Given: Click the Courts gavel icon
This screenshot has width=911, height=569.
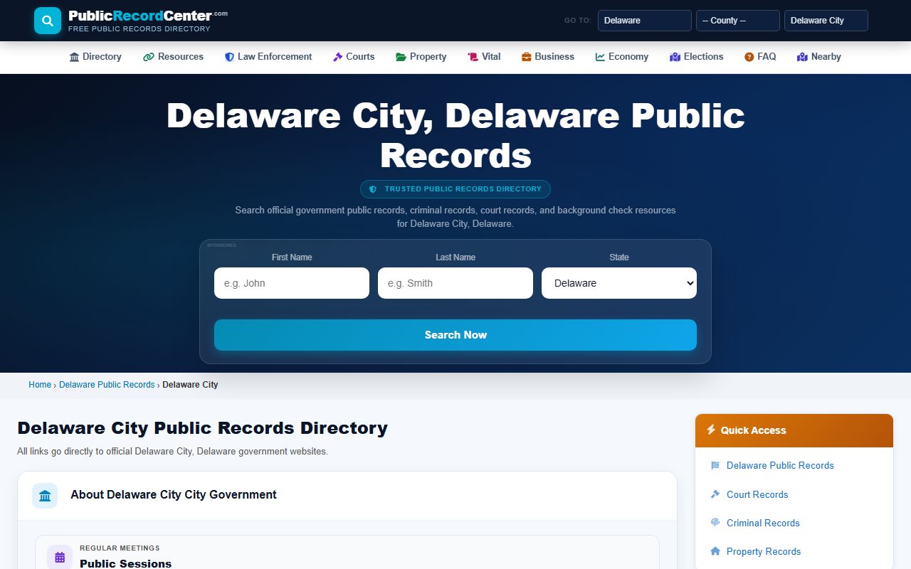Looking at the screenshot, I should pos(338,57).
